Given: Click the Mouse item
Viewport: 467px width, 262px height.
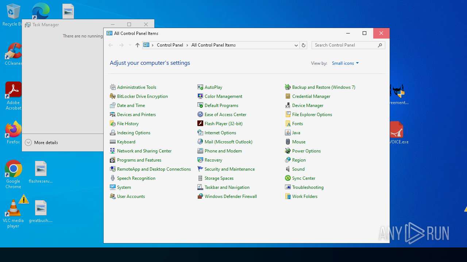Looking at the screenshot, I should (x=299, y=142).
